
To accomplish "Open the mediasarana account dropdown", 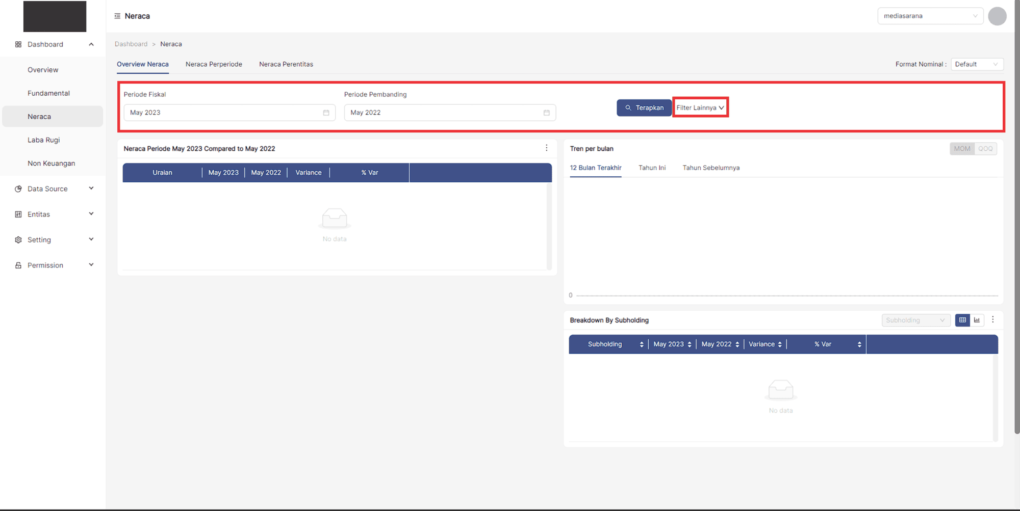I will coord(930,16).
